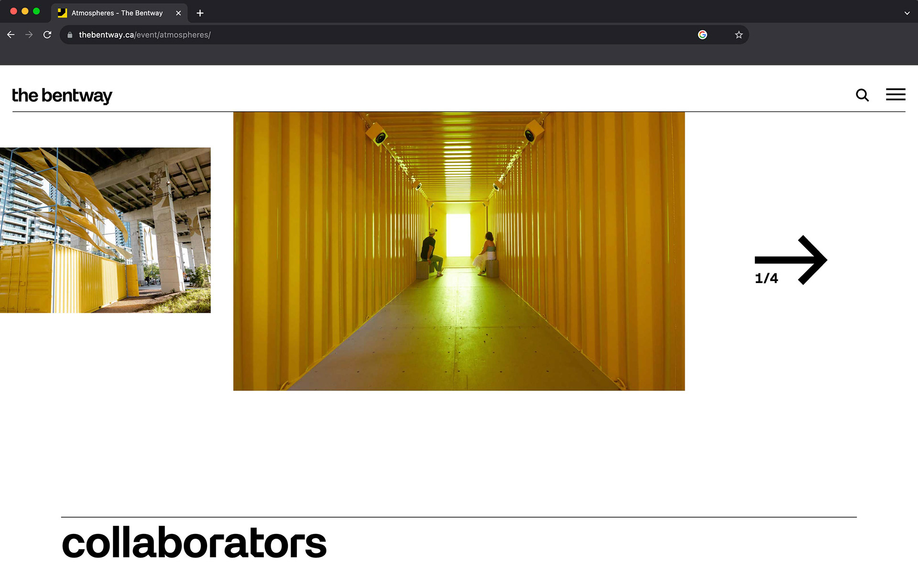Open the hamburger navigation menu
918x576 pixels.
[896, 95]
